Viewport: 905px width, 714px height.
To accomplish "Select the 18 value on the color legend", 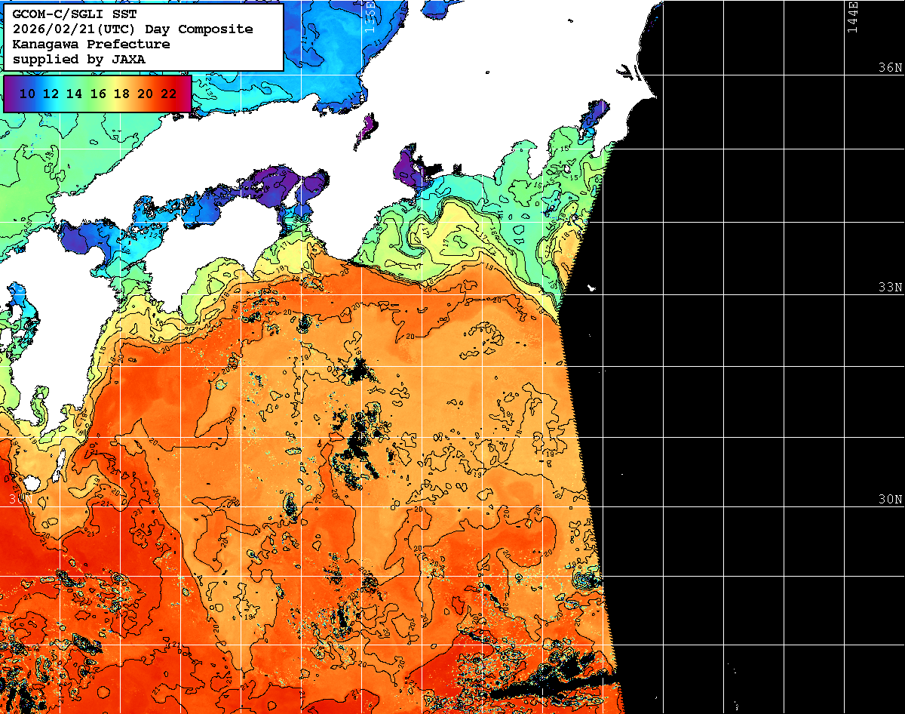I will pyautogui.click(x=121, y=94).
